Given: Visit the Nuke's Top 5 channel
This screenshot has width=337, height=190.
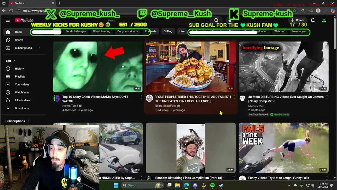Looking at the screenshot, I should 70,106.
